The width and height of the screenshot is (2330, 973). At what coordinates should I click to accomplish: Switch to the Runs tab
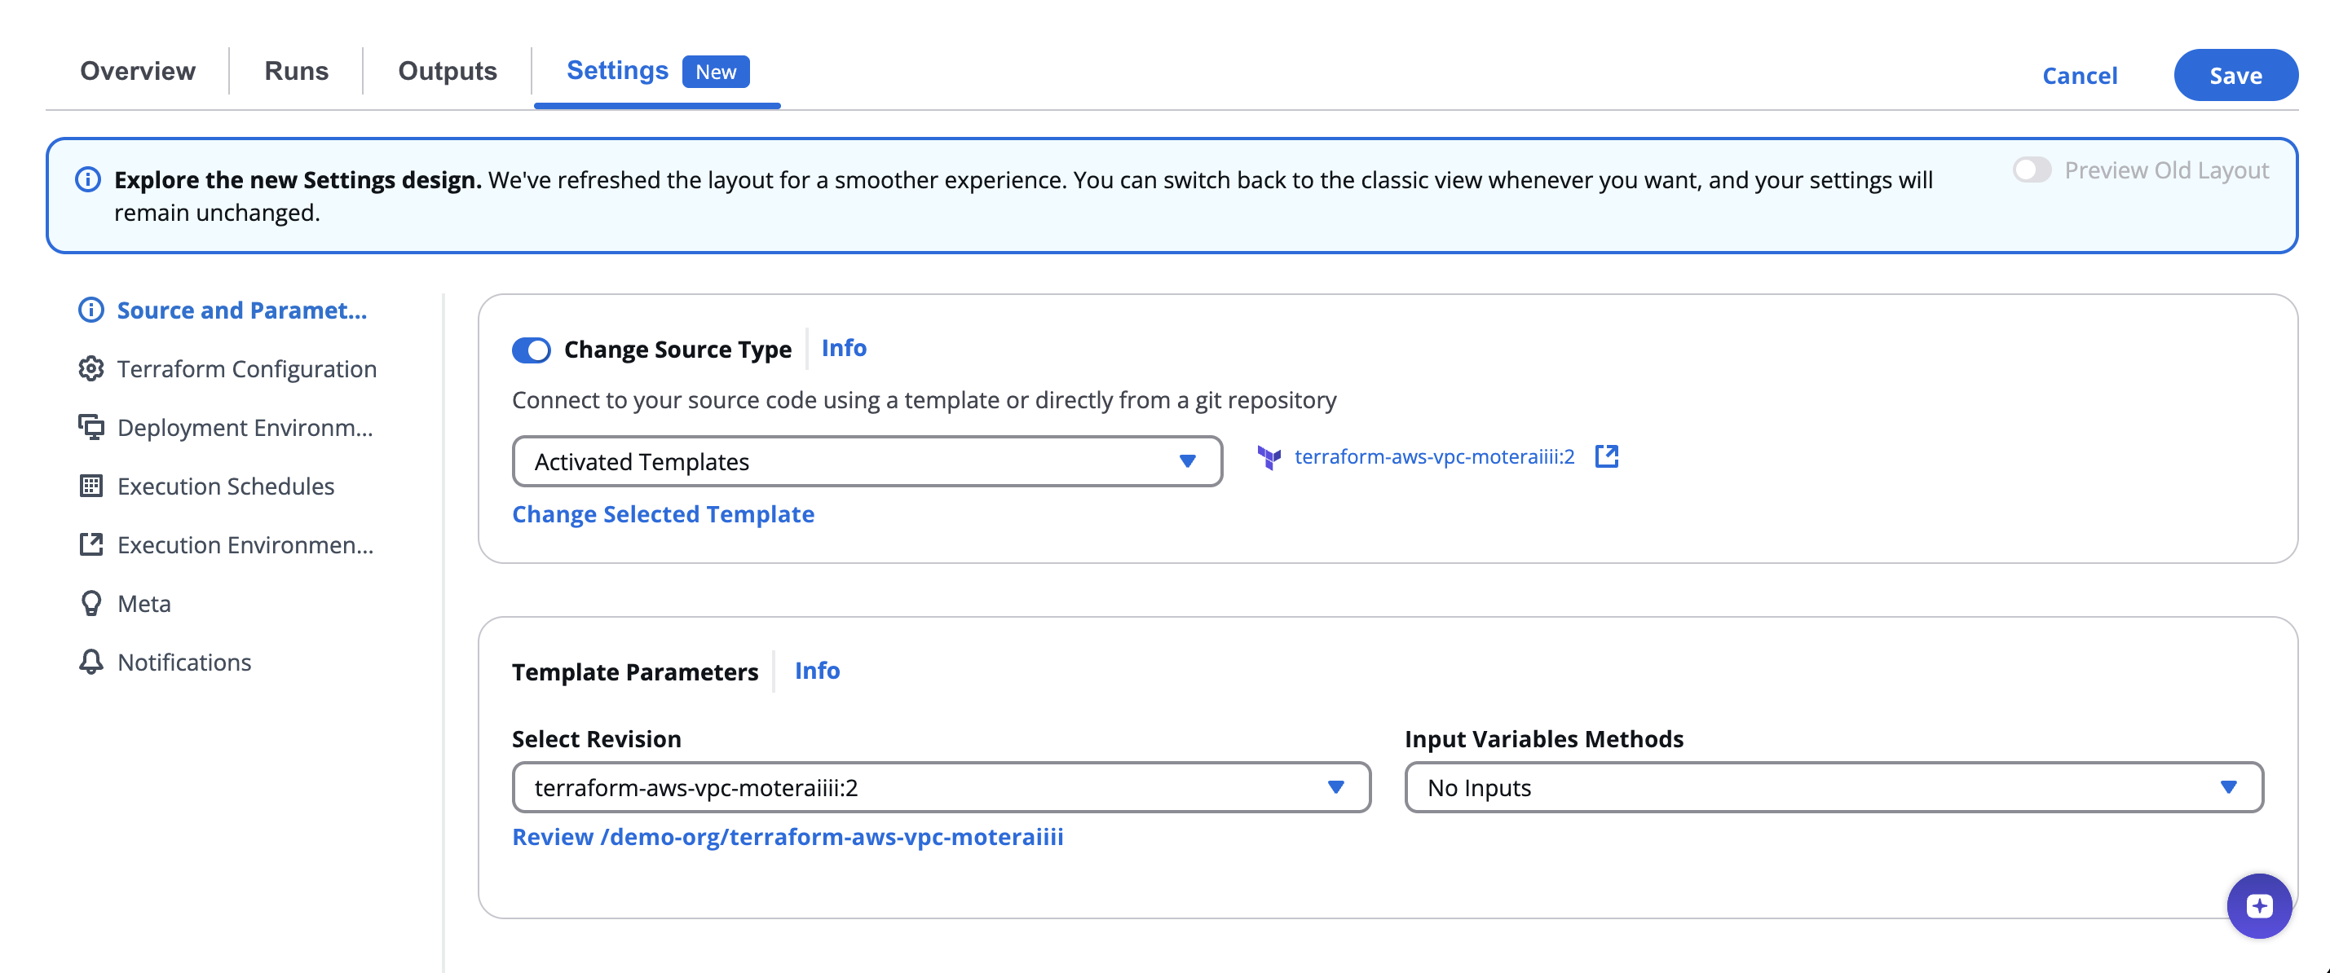coord(296,71)
